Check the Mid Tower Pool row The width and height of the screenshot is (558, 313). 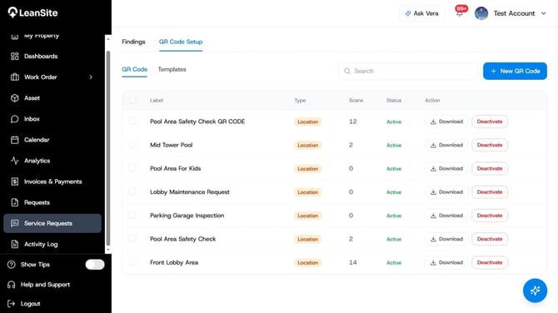coord(132,144)
